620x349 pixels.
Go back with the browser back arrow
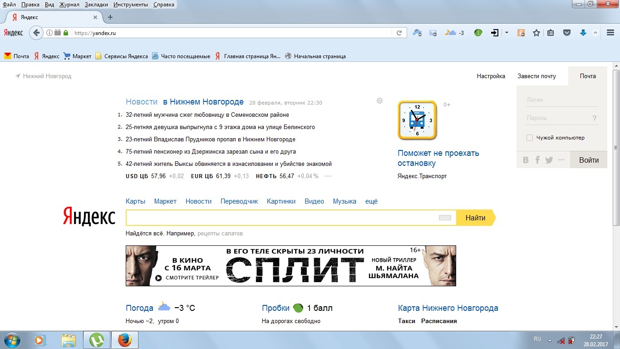[36, 33]
